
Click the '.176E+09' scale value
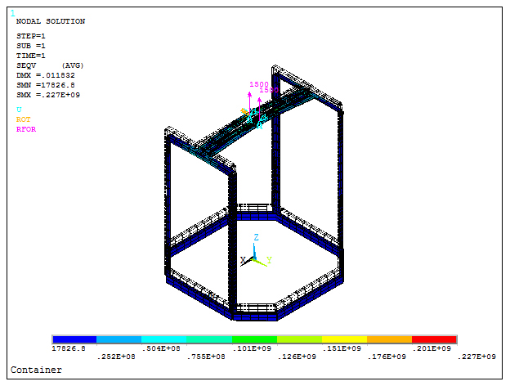[x=387, y=357]
